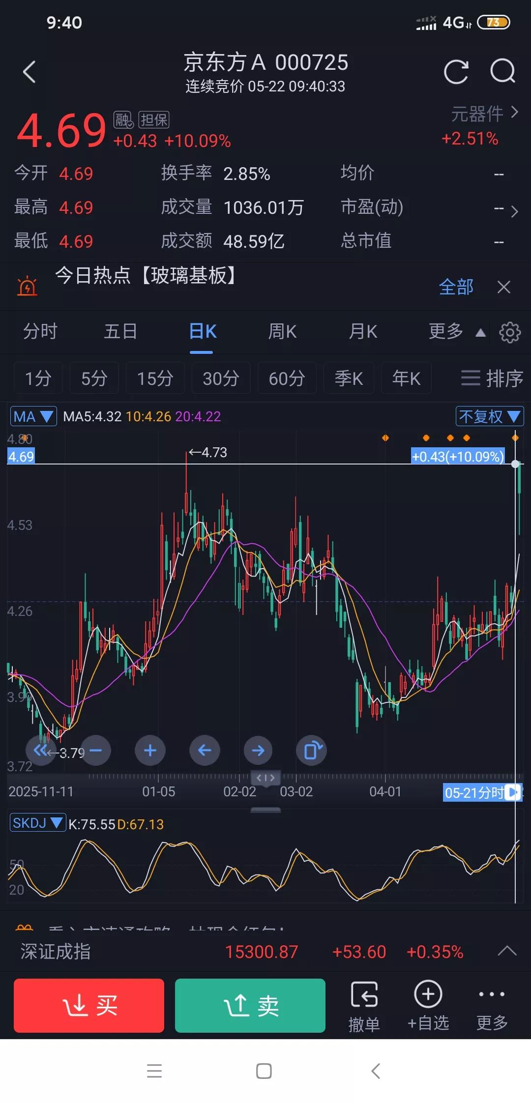The height and width of the screenshot is (1103, 531).
Task: Rotate chart to landscape view
Action: (x=312, y=751)
